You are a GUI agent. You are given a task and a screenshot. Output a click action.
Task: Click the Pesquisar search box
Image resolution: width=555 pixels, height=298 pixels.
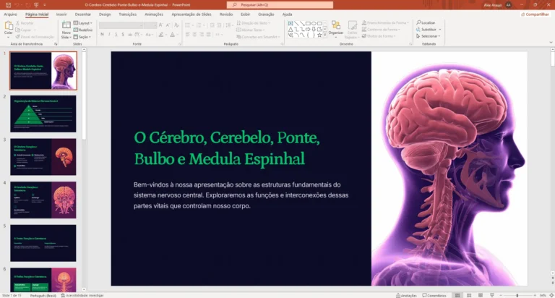(280, 5)
